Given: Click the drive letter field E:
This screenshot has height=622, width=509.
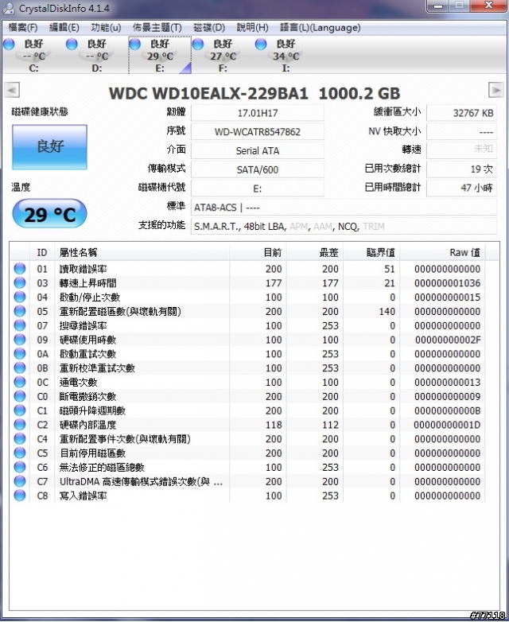Looking at the screenshot, I should coord(258,189).
